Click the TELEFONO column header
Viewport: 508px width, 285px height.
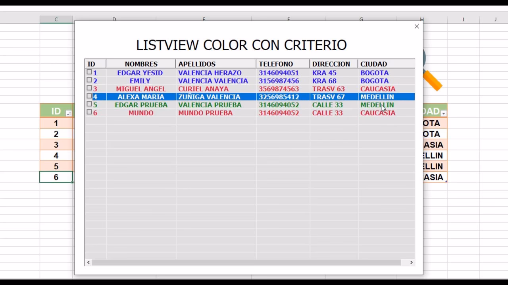[x=283, y=64]
